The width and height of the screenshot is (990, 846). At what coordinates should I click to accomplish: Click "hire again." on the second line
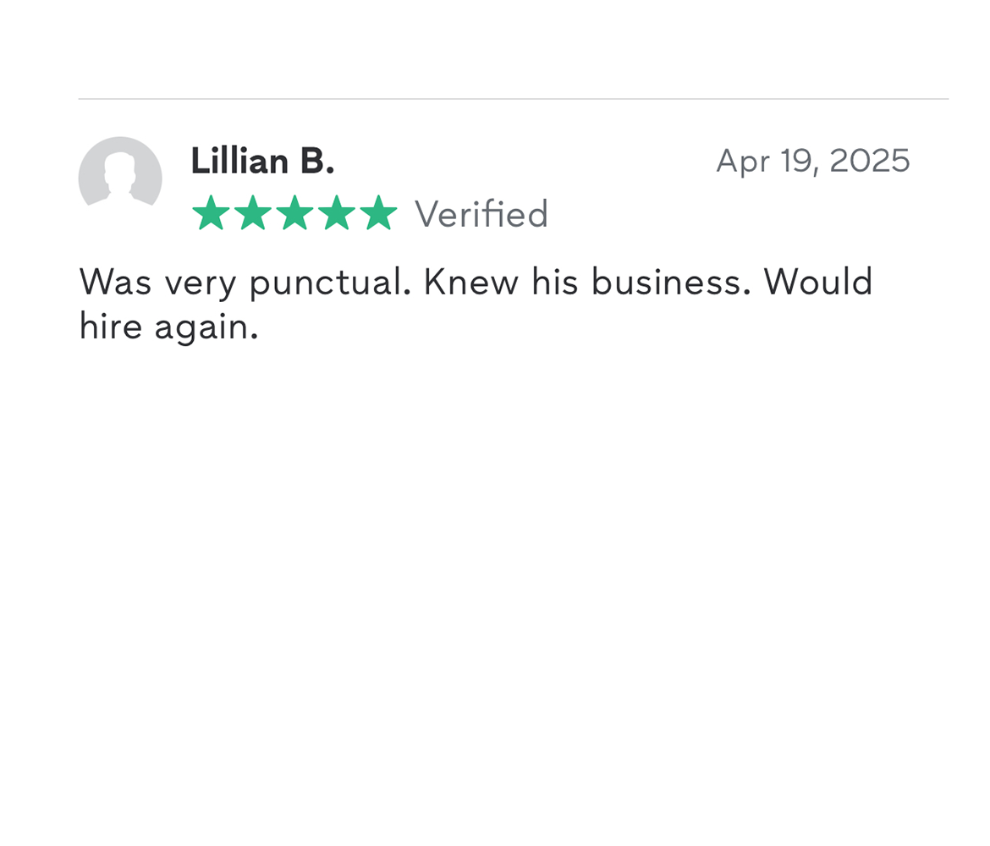point(168,327)
